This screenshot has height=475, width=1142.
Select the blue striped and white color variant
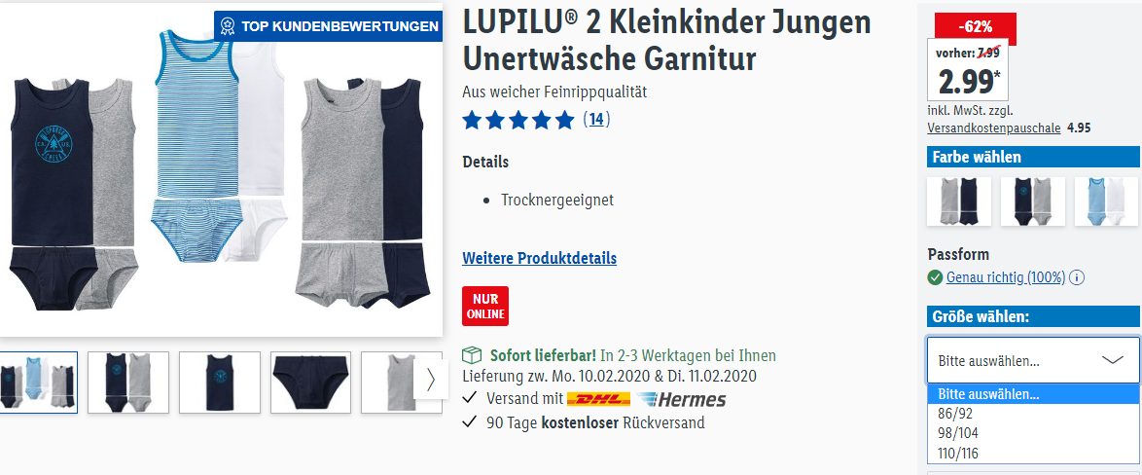pyautogui.click(x=1106, y=201)
